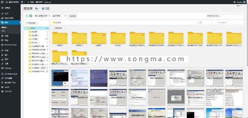
Task: Select the tree folder with count 15
Action: click(x=38, y=46)
